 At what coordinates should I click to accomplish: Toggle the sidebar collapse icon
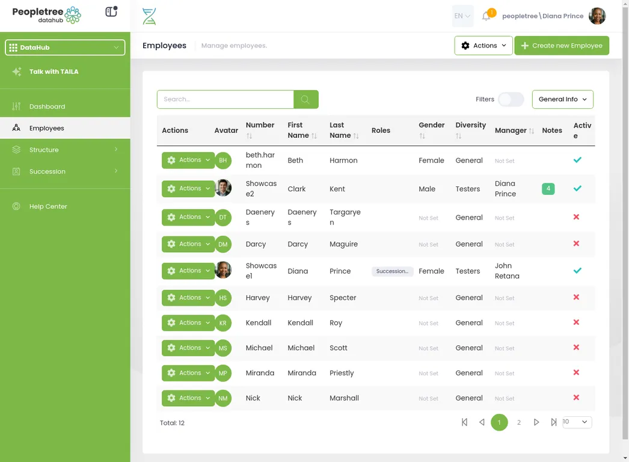pyautogui.click(x=111, y=11)
